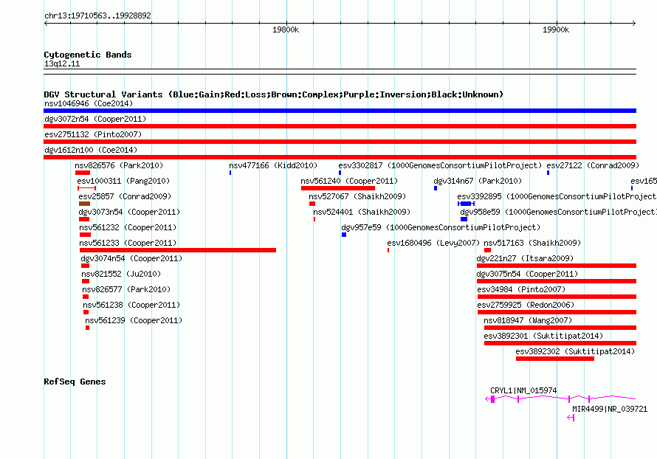Open the dgv3074n54 (Cooper2011) label
Image resolution: width=657 pixels, height=459 pixels.
131,258
